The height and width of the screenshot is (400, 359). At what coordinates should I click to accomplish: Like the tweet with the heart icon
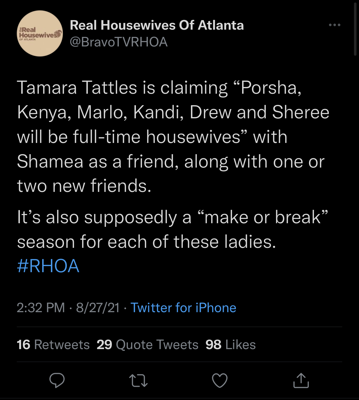[220, 380]
